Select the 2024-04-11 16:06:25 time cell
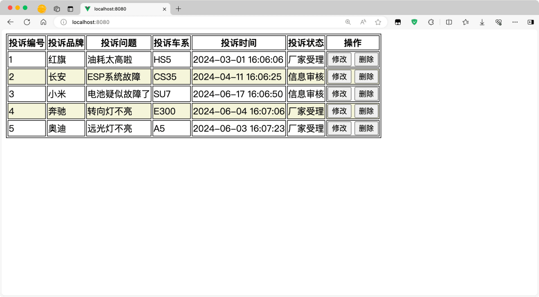 239,77
